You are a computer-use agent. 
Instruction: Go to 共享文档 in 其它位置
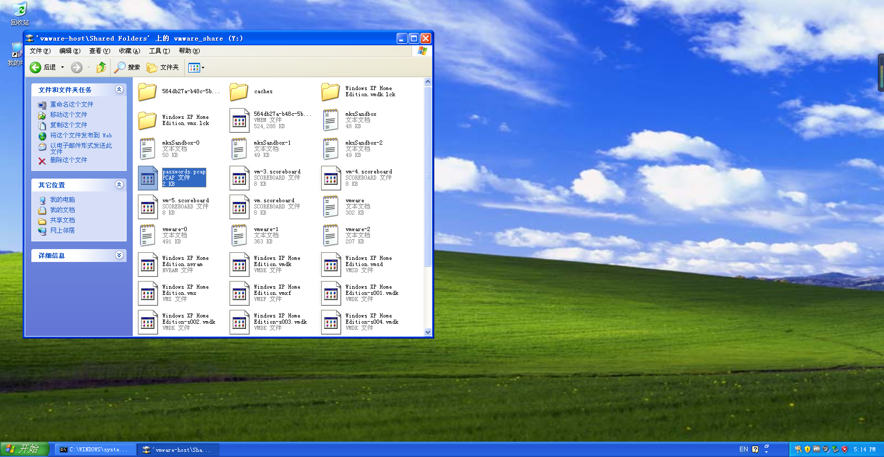pyautogui.click(x=62, y=220)
